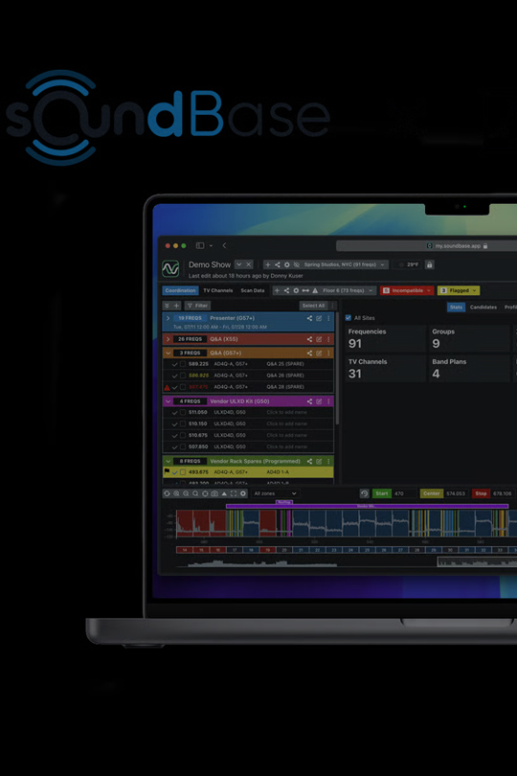Take a spectrum snapshot with camera icon
Screen dimensions: 517x776
214,493
